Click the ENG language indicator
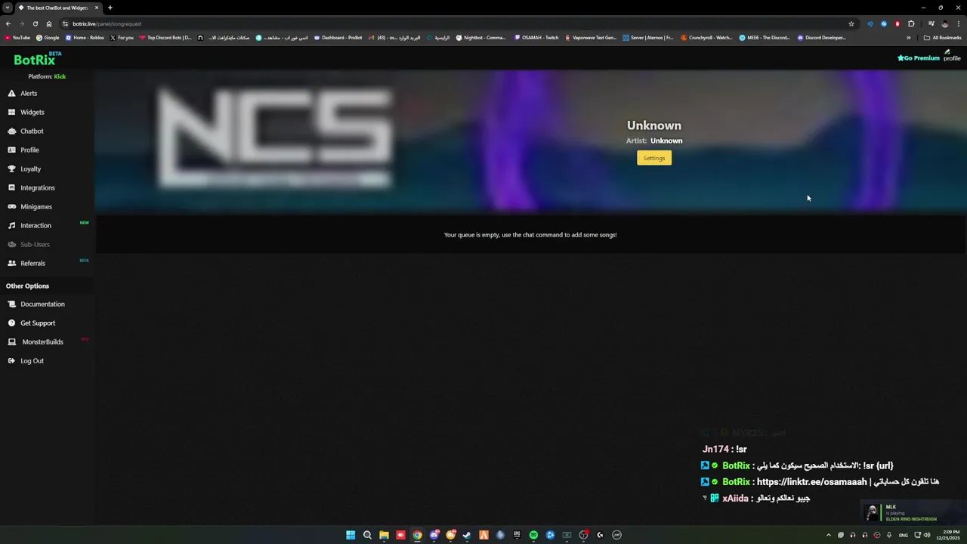Viewport: 967px width, 544px height. click(903, 535)
